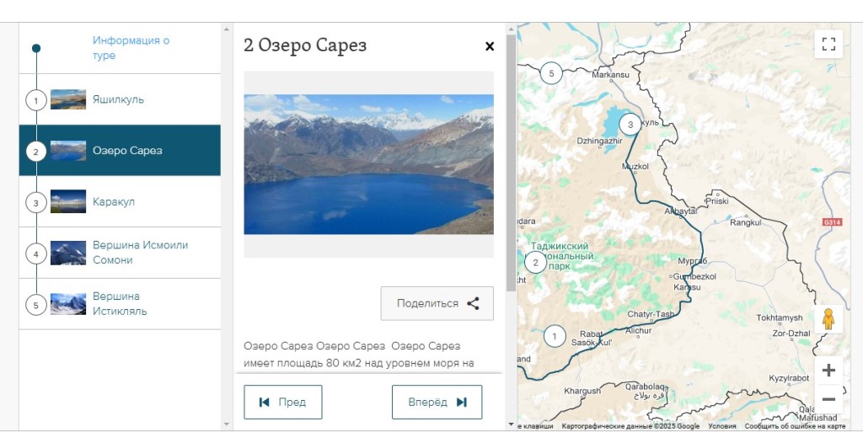
Task: Close the Озеро Сарез detail panel
Action: point(490,46)
